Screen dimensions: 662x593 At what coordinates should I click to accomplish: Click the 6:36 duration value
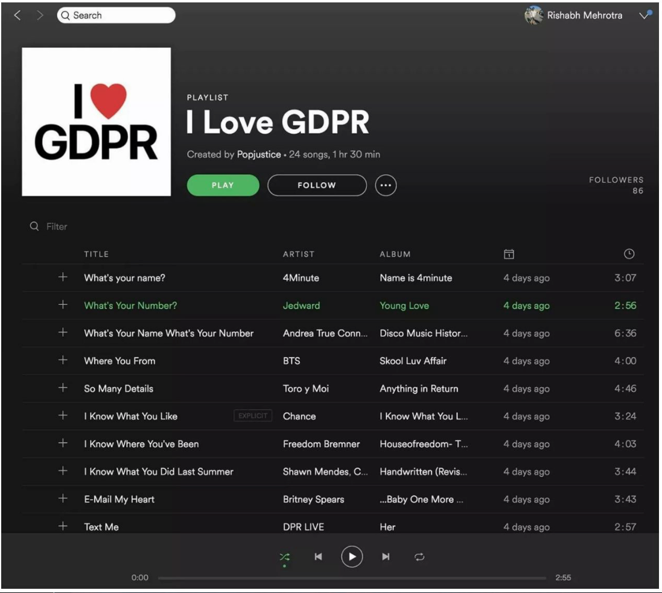pos(625,333)
